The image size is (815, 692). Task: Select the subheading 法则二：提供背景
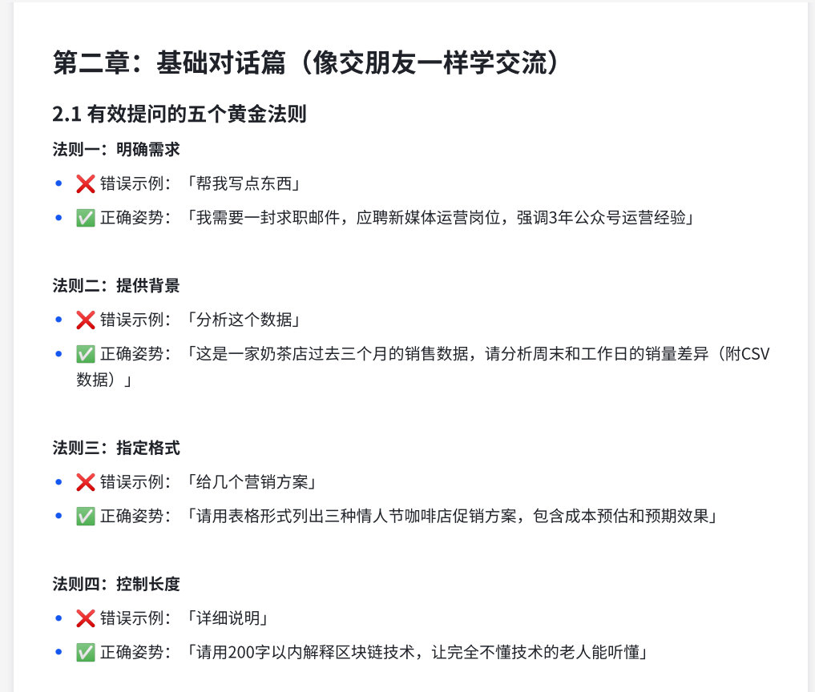(x=116, y=286)
